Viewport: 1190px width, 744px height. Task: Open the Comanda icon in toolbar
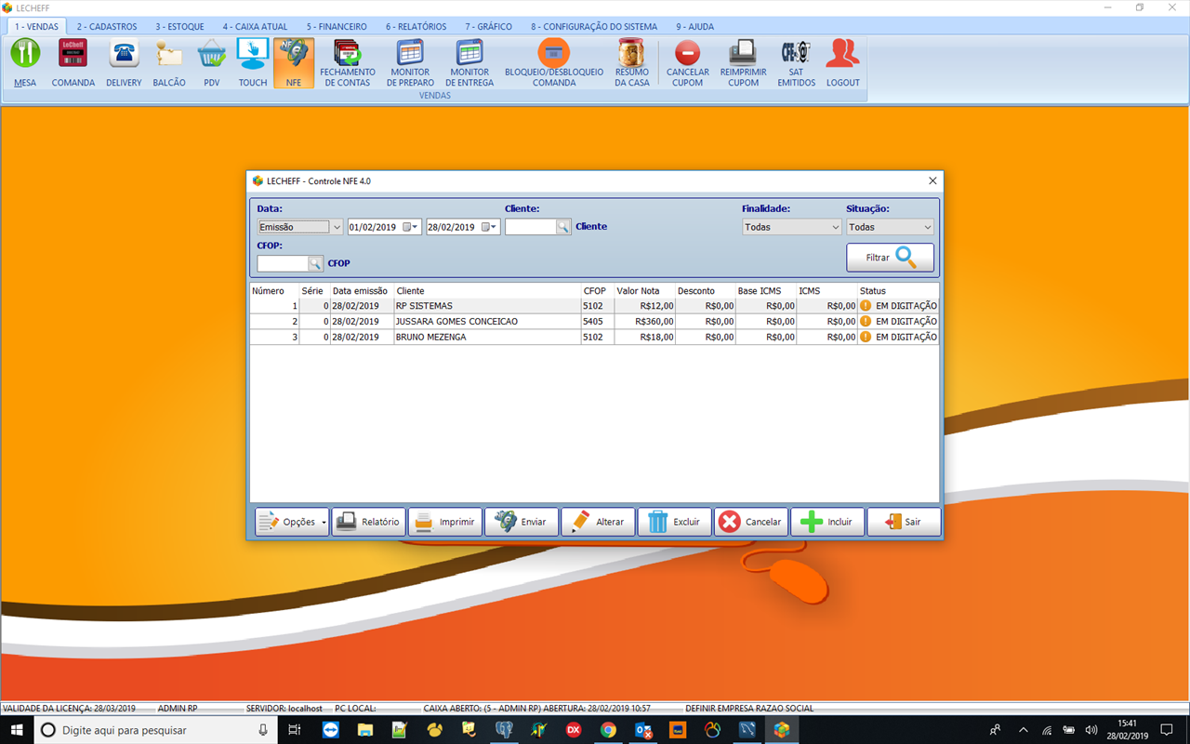tap(73, 61)
